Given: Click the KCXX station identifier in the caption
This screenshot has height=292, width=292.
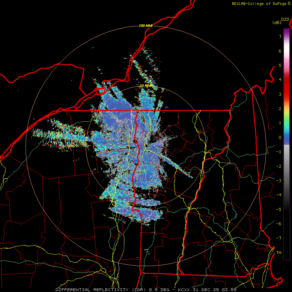Looking at the screenshot, I should [x=184, y=290].
